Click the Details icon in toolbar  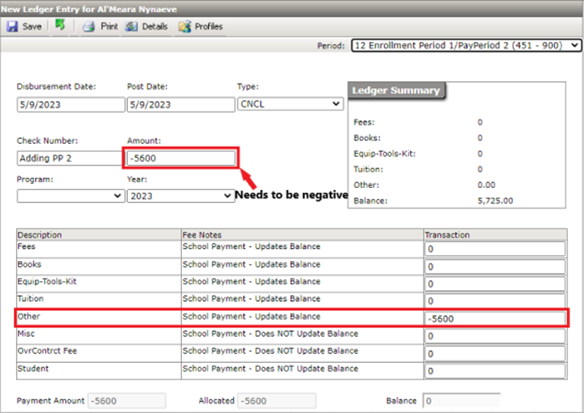click(x=131, y=27)
